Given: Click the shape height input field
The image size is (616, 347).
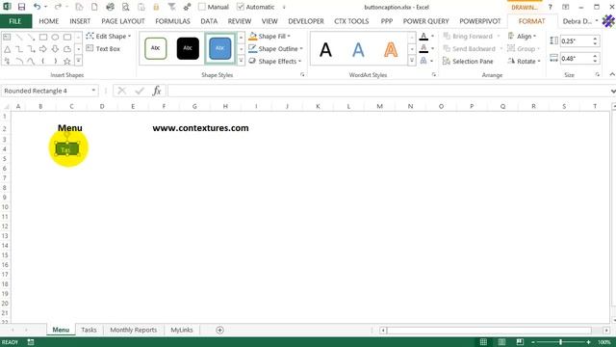Looking at the screenshot, I should click(577, 40).
